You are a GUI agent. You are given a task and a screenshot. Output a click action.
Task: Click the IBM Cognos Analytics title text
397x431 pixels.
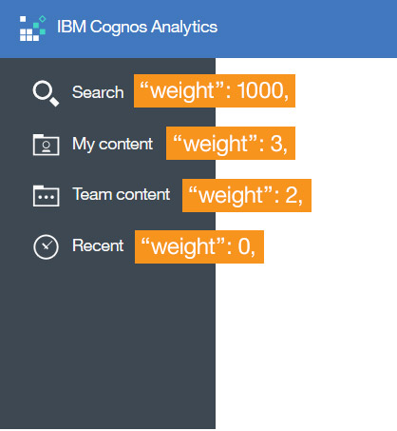click(137, 27)
